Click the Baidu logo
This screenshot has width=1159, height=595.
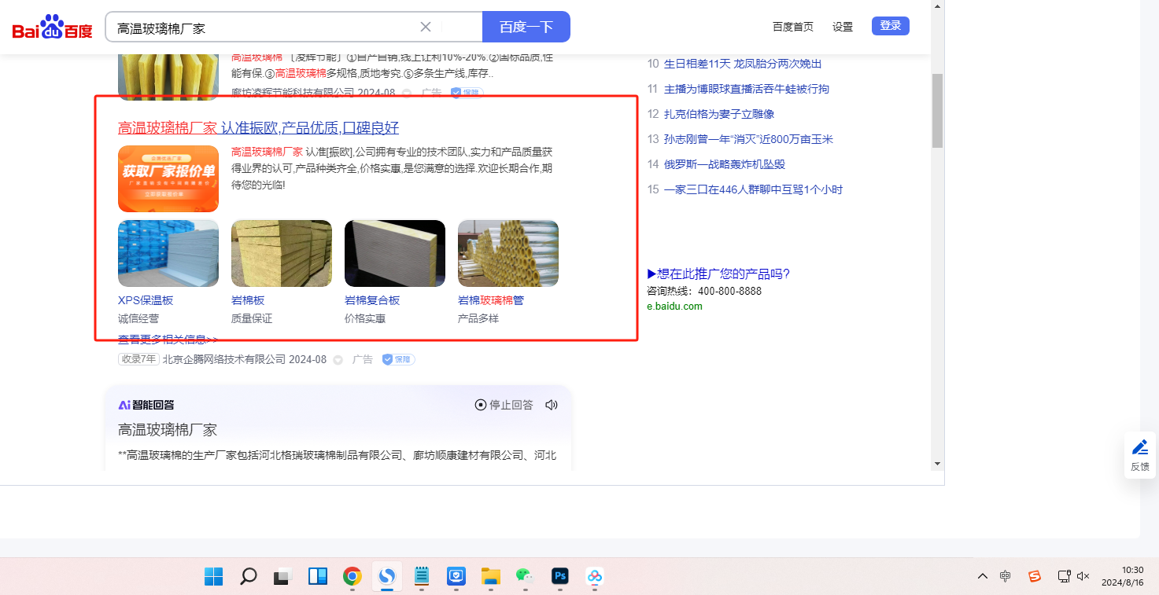[52, 28]
